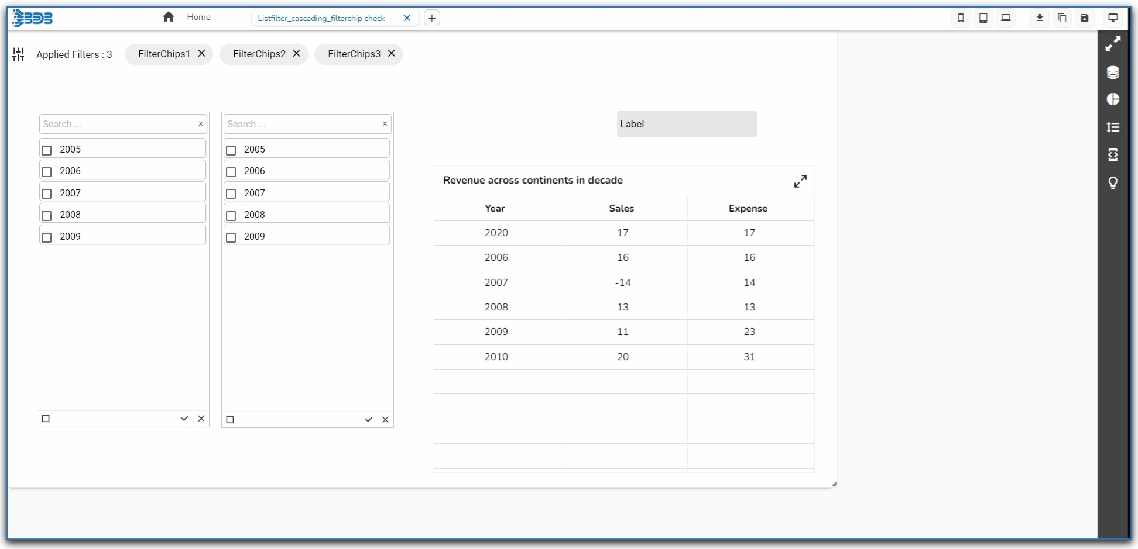Toggle select-all checkbox in first list footer

point(46,419)
